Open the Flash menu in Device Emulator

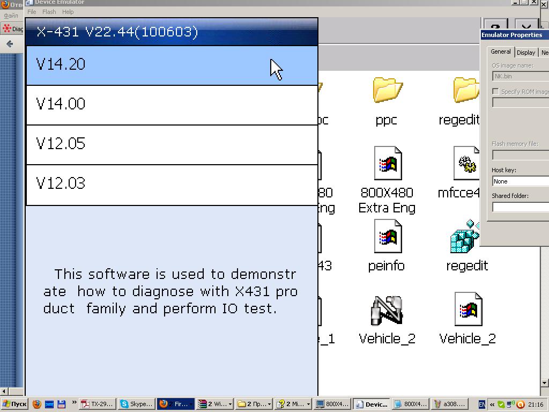coord(49,12)
